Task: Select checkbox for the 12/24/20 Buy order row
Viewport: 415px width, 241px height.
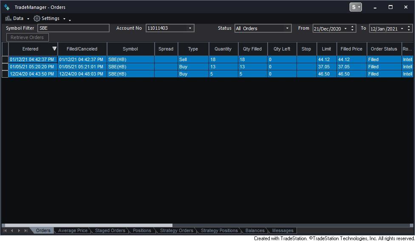Action: pos(5,74)
